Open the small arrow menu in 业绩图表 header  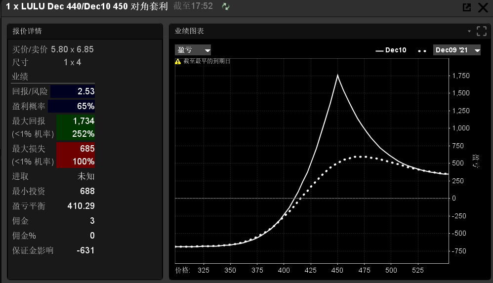[469, 31]
